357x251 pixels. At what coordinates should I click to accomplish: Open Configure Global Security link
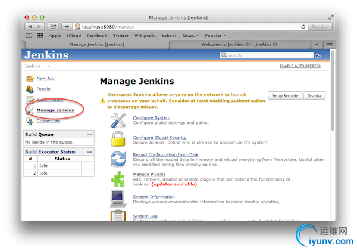159,138
